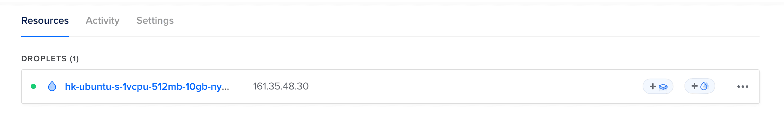Click the IP address 161.35.48.30

281,86
